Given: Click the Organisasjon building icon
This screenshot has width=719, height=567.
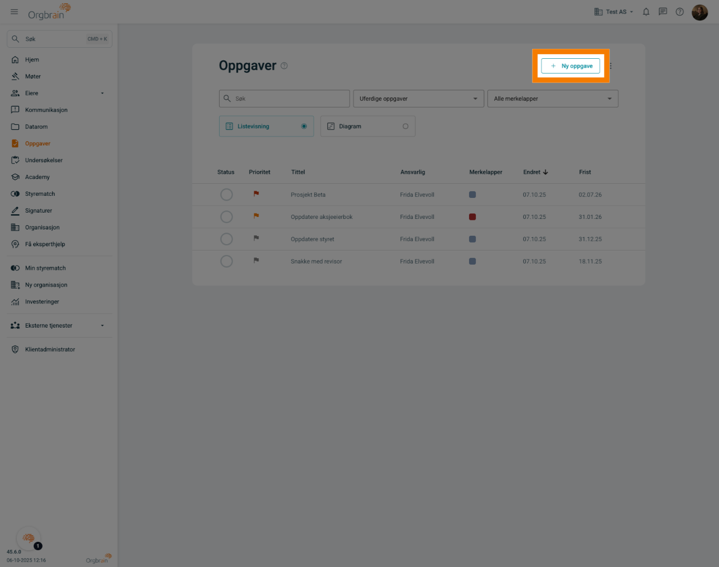Looking at the screenshot, I should (x=15, y=228).
